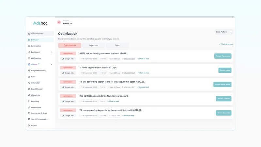Click Google Ads icon on keyword ideas alert

pos(63,73)
